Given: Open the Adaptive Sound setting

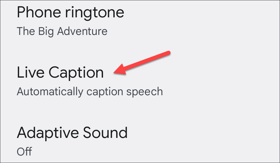Looking at the screenshot, I should coord(72,133).
